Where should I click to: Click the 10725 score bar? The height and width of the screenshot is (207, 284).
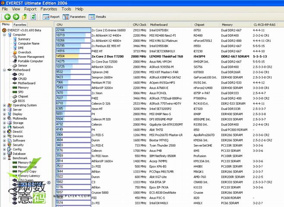tap(73, 67)
